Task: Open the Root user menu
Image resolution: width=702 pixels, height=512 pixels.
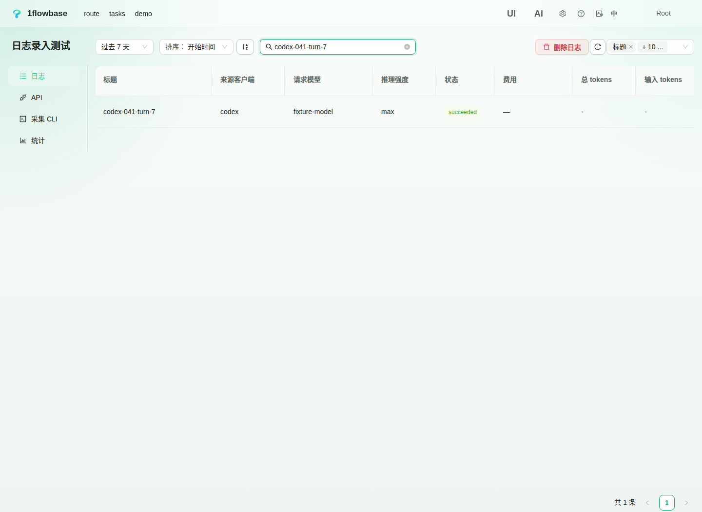Action: (x=663, y=13)
